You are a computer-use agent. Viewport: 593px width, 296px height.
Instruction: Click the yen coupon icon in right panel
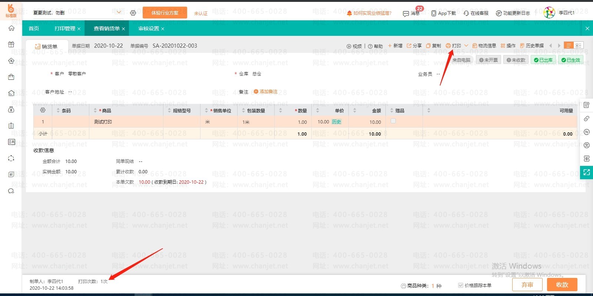(586, 159)
